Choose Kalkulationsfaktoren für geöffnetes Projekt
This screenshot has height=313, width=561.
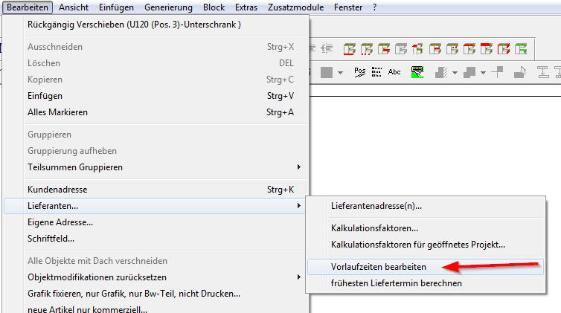tap(417, 244)
